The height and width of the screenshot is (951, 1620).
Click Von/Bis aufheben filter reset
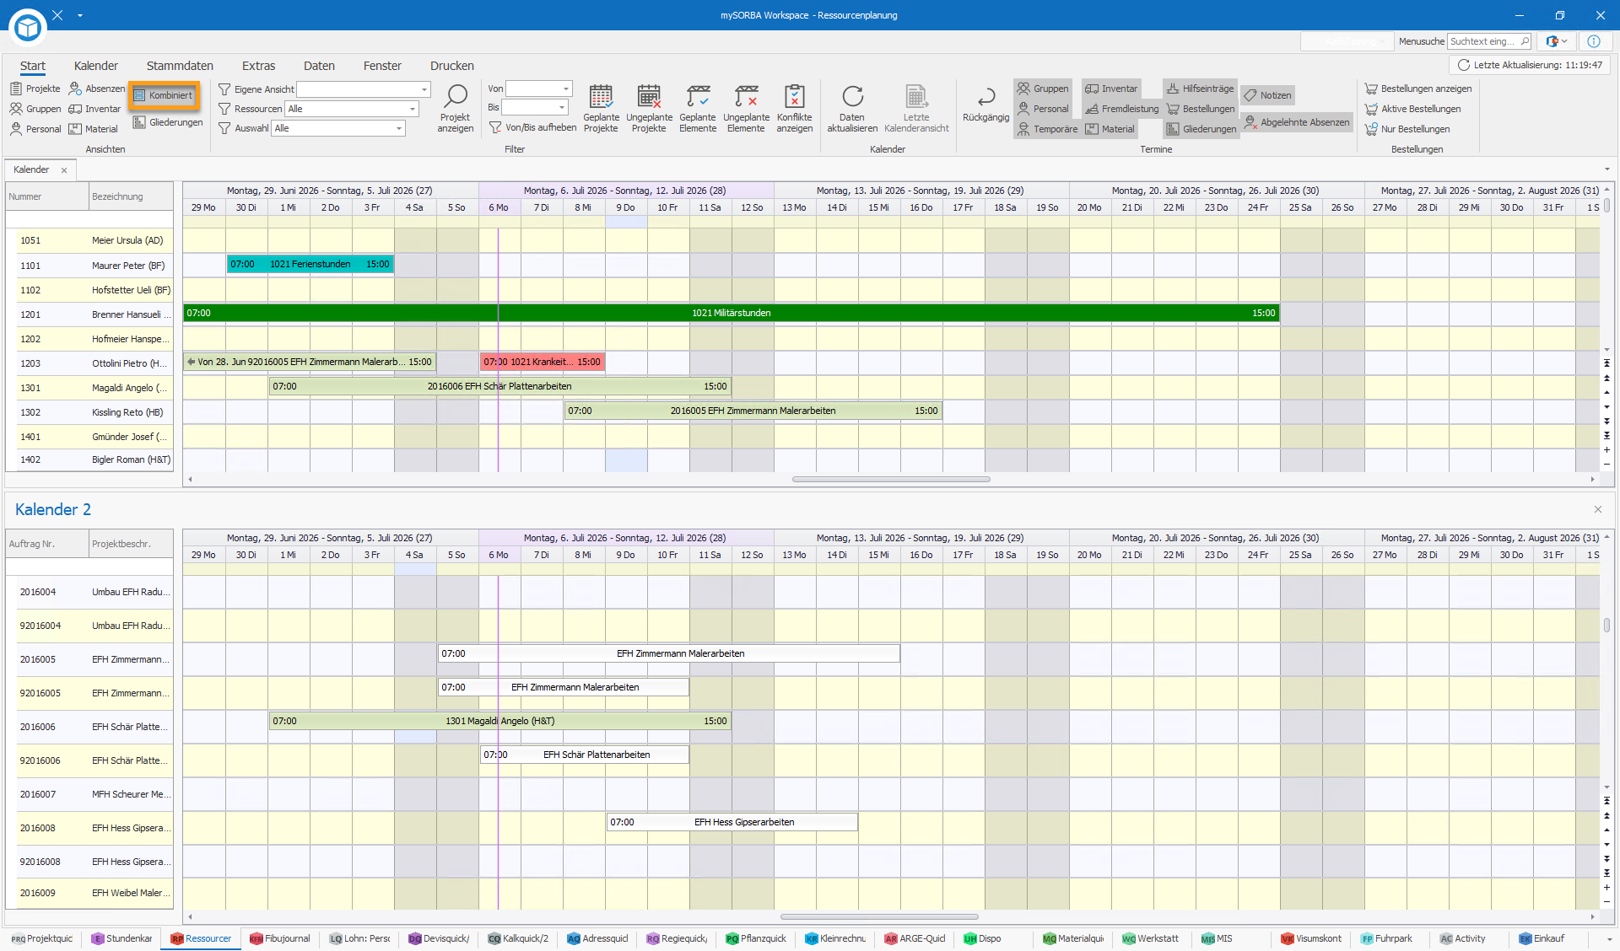coord(532,127)
